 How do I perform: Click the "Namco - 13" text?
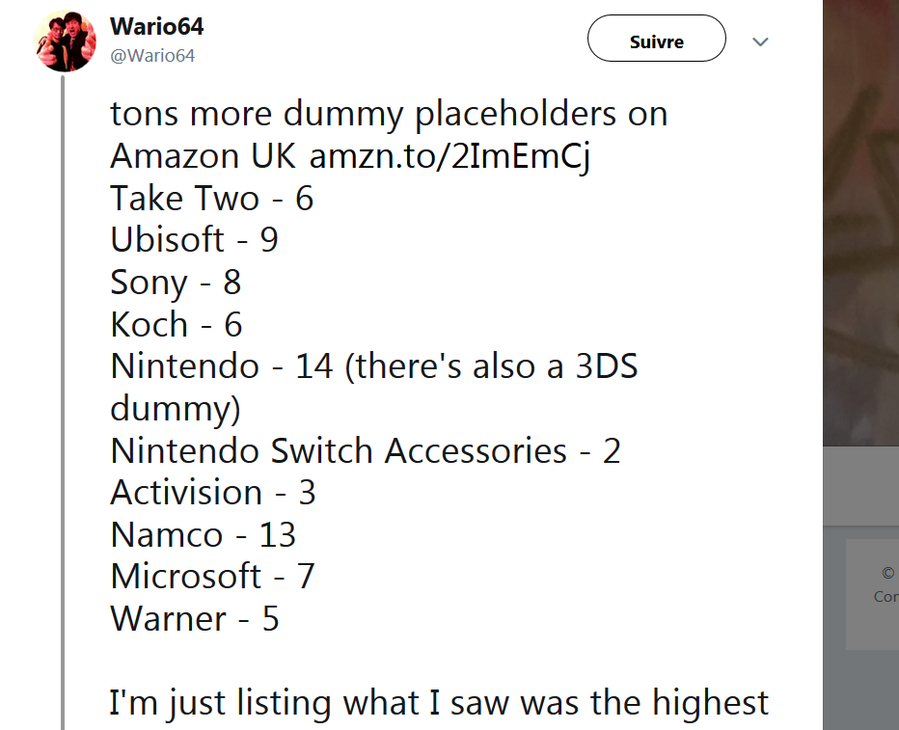tap(203, 534)
